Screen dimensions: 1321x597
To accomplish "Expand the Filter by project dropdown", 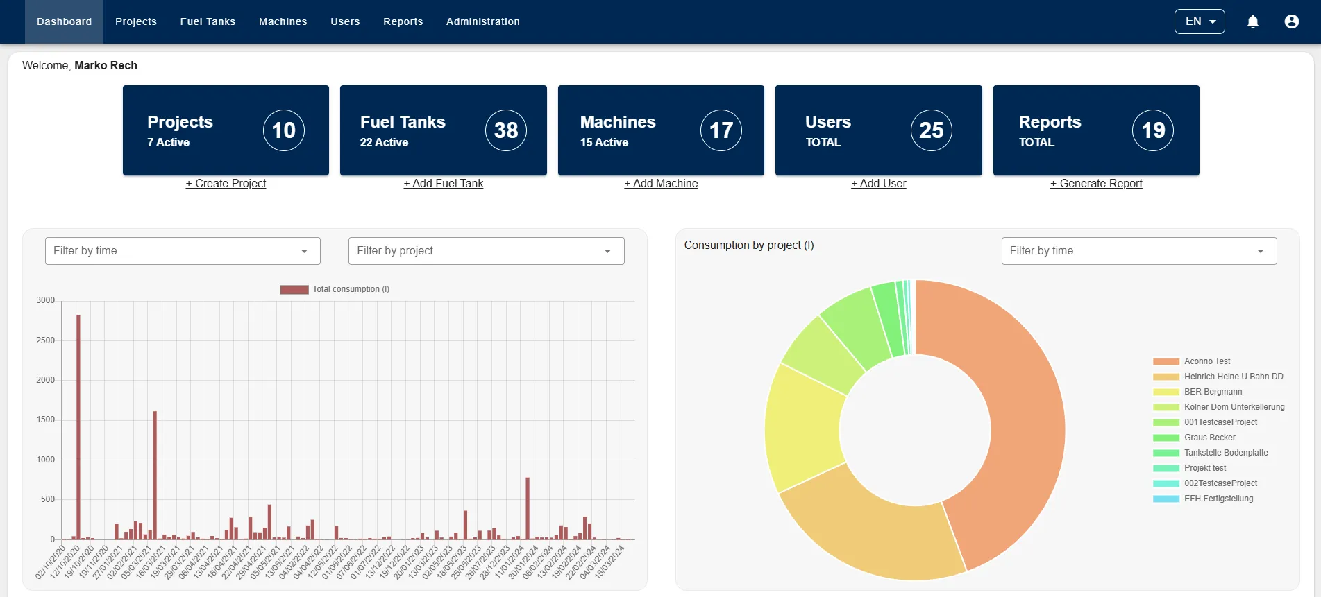I will pos(486,251).
